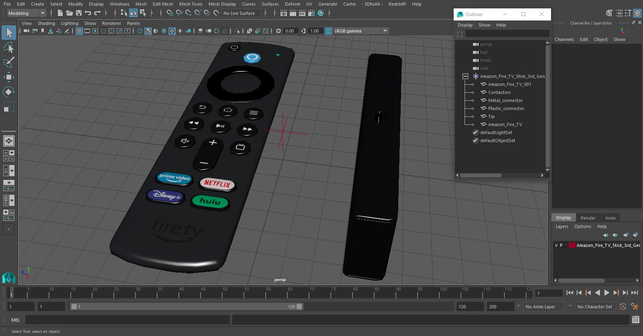Toggle use all lights in the viewport
Screen dimensions: 643x336
pyautogui.click(x=180, y=31)
